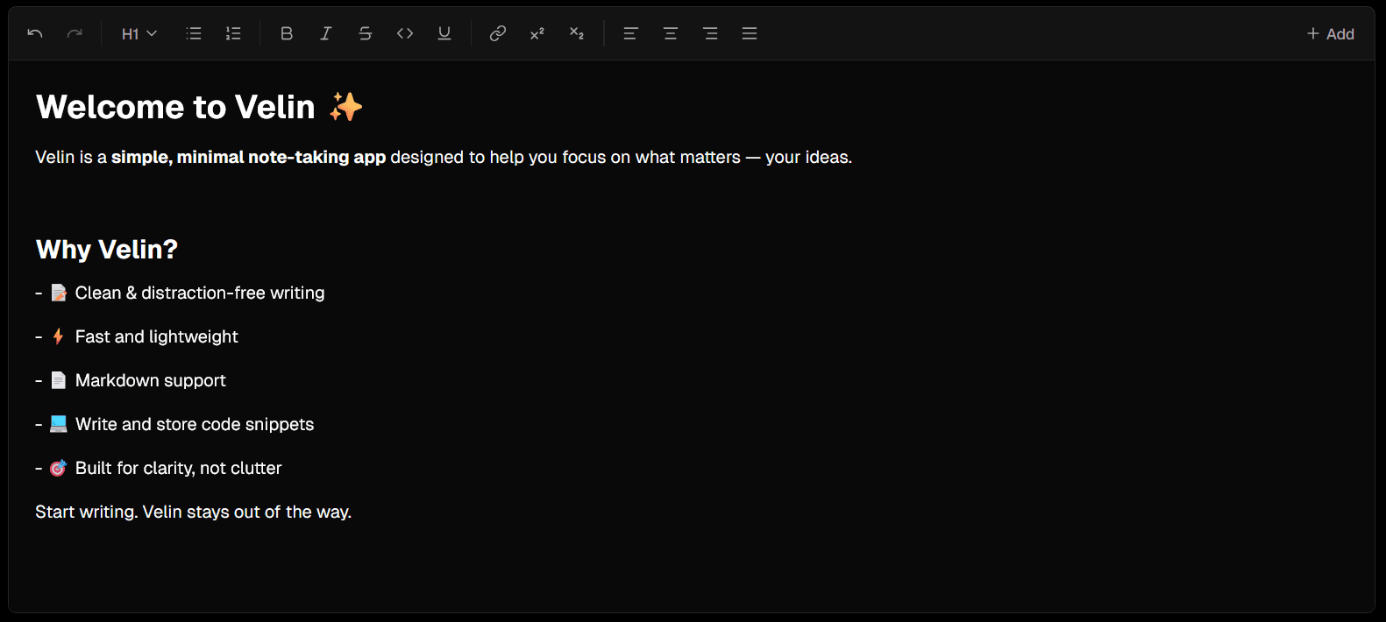Toggle strikethrough formatting
This screenshot has width=1386, height=622.
tap(366, 33)
